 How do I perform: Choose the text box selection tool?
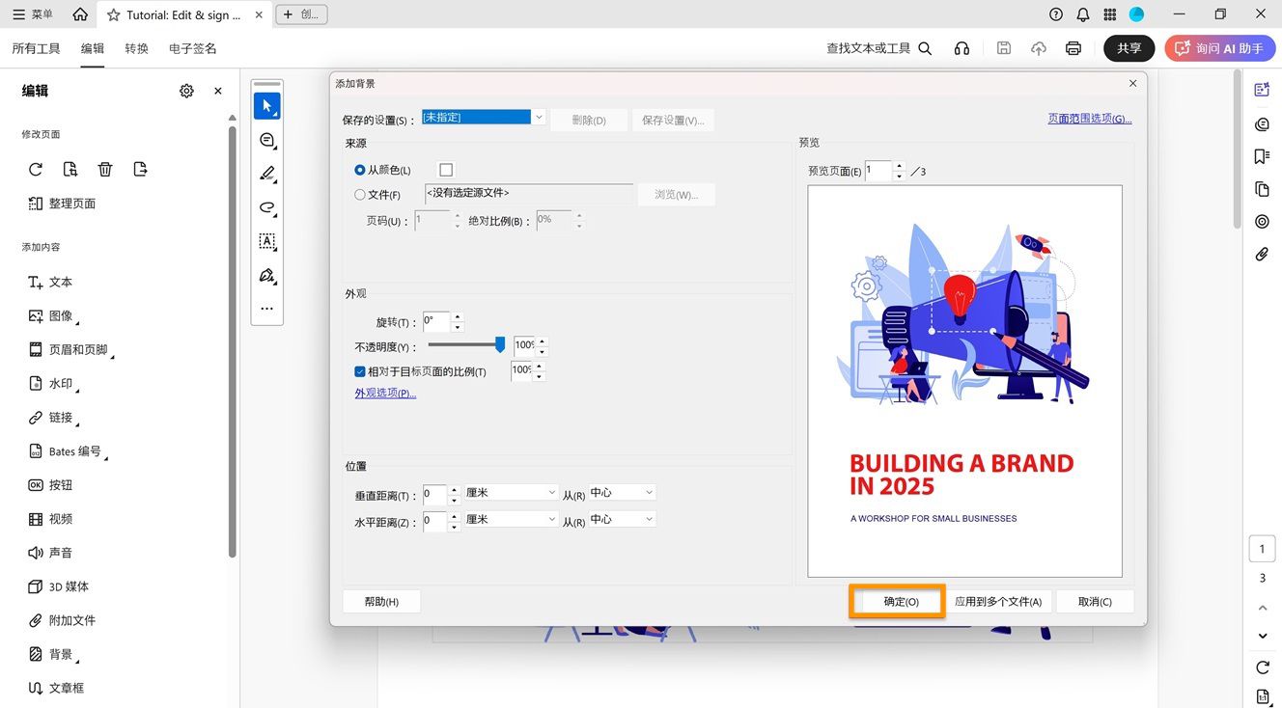pos(266,241)
